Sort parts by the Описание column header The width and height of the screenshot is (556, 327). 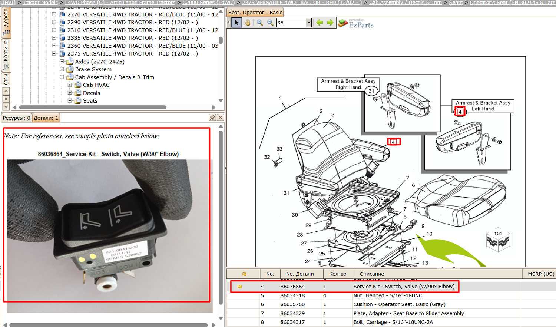[437, 274]
